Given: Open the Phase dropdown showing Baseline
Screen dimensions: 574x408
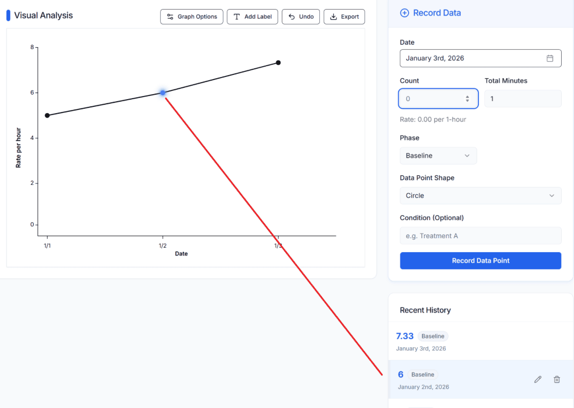Looking at the screenshot, I should point(438,156).
